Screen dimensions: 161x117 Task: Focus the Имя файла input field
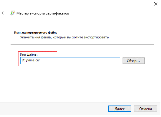tap(70, 60)
